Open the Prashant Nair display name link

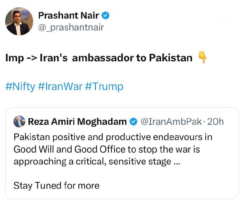point(69,15)
